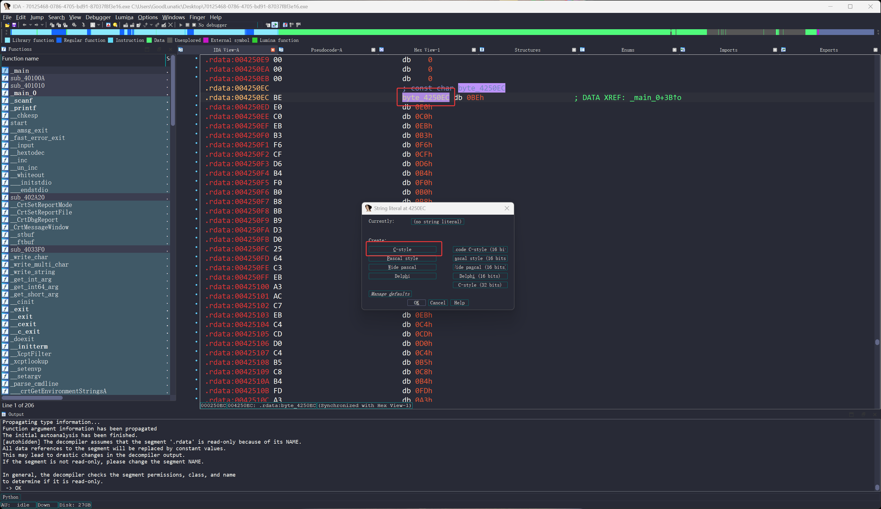The height and width of the screenshot is (509, 881).
Task: Click the Help button in the dialog
Action: [x=459, y=303]
